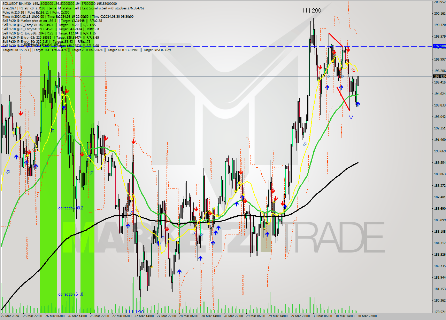Click the 189.063 price axis label
Viewport: 446px width, 320px height.
440,174
